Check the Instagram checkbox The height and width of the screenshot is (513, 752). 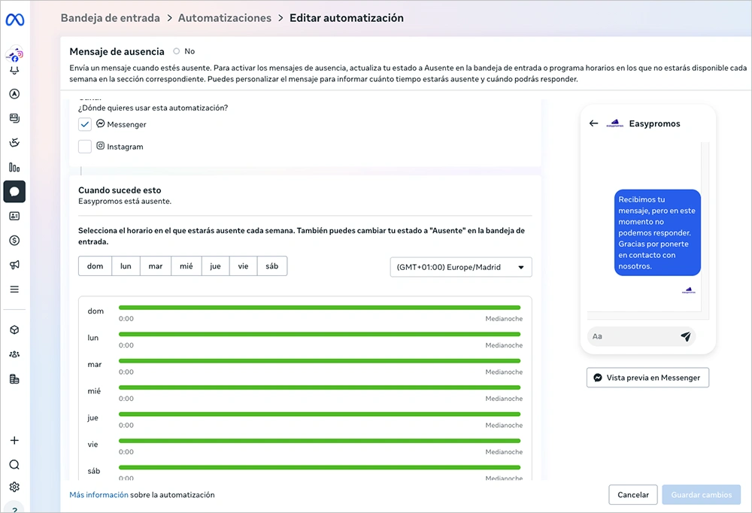point(85,147)
